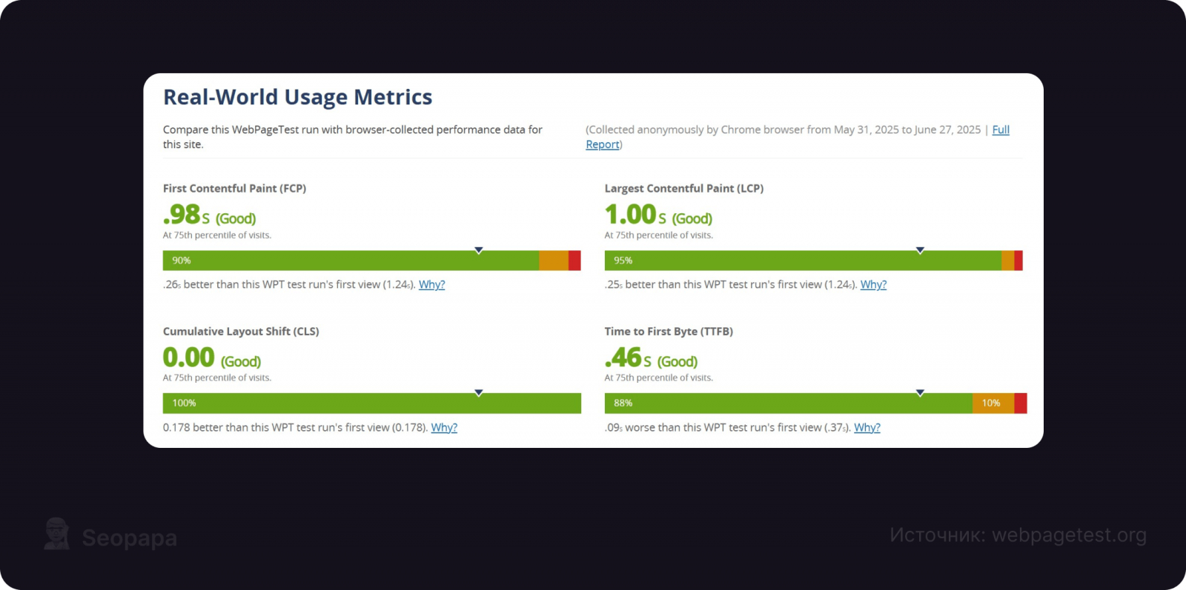Click the orange 10% segment of TTFB bar
This screenshot has height=590, width=1186.
(x=993, y=403)
